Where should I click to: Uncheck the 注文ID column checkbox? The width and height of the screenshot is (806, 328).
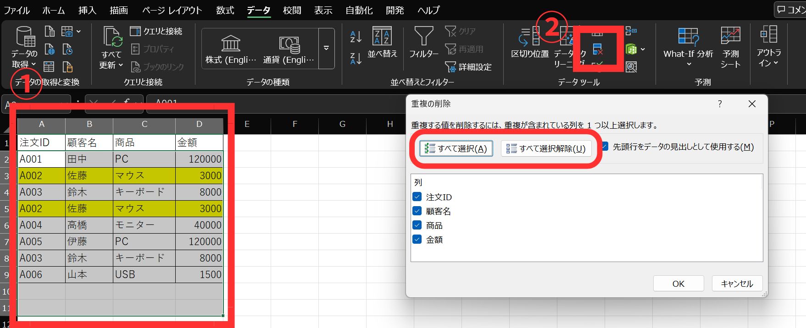[x=417, y=197]
